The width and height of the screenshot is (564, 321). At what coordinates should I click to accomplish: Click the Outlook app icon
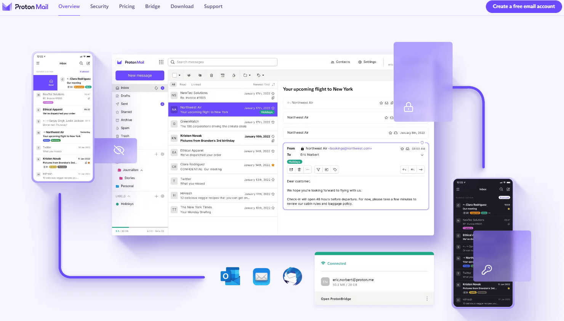coord(230,276)
